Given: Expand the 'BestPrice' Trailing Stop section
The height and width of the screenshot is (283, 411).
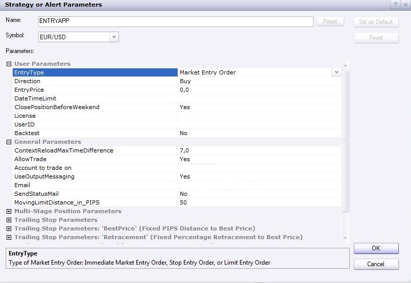Looking at the screenshot, I should pyautogui.click(x=9, y=228).
